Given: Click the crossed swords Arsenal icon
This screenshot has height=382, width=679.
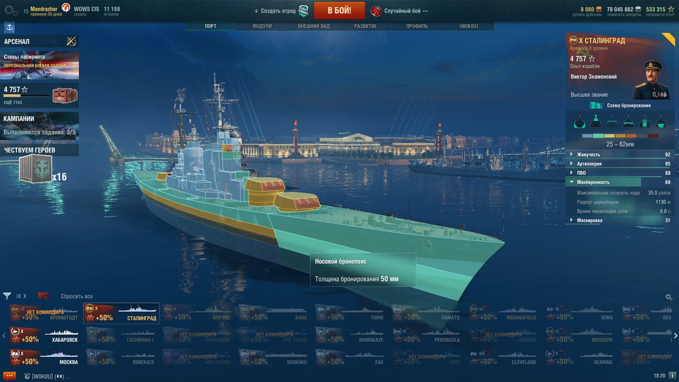Looking at the screenshot, I should [71, 41].
